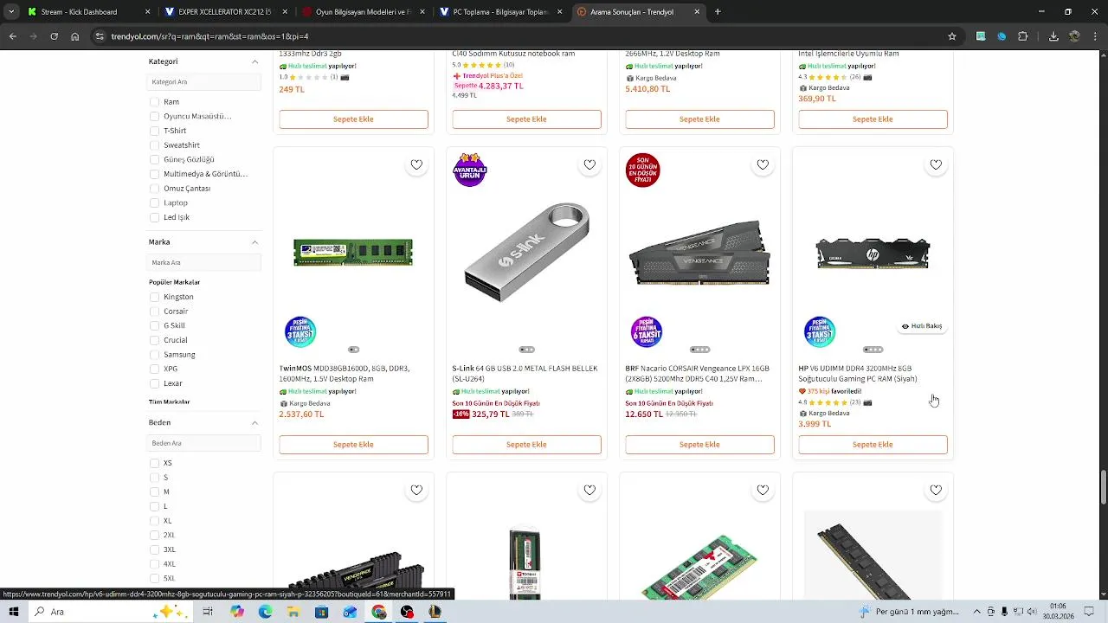Screen dimensions: 1108x623
Task: Bookmark this page with the star icon
Action: (x=952, y=36)
